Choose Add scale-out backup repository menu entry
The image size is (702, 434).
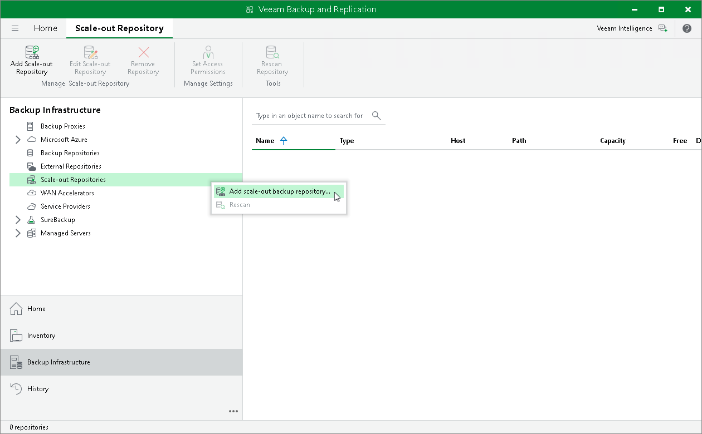click(279, 191)
